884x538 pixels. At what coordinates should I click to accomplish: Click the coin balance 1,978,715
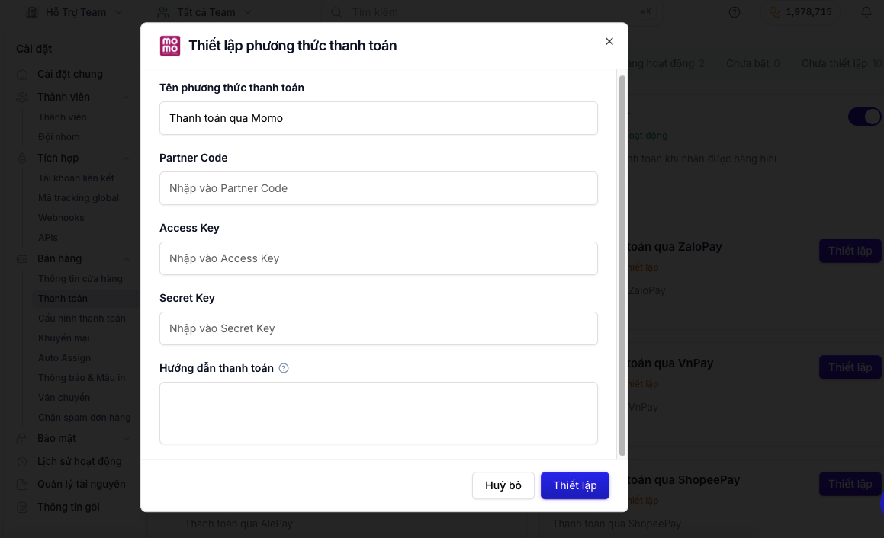pos(801,12)
